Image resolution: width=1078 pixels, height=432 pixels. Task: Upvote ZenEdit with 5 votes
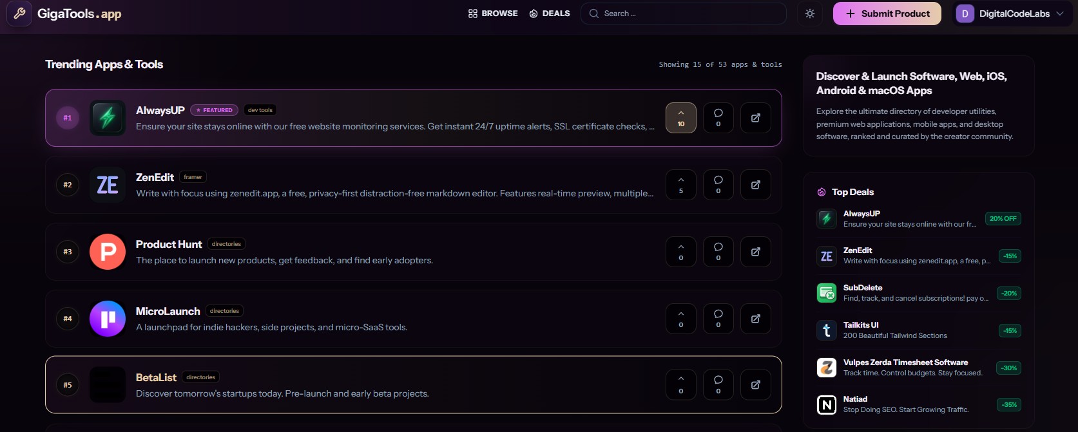click(x=681, y=185)
